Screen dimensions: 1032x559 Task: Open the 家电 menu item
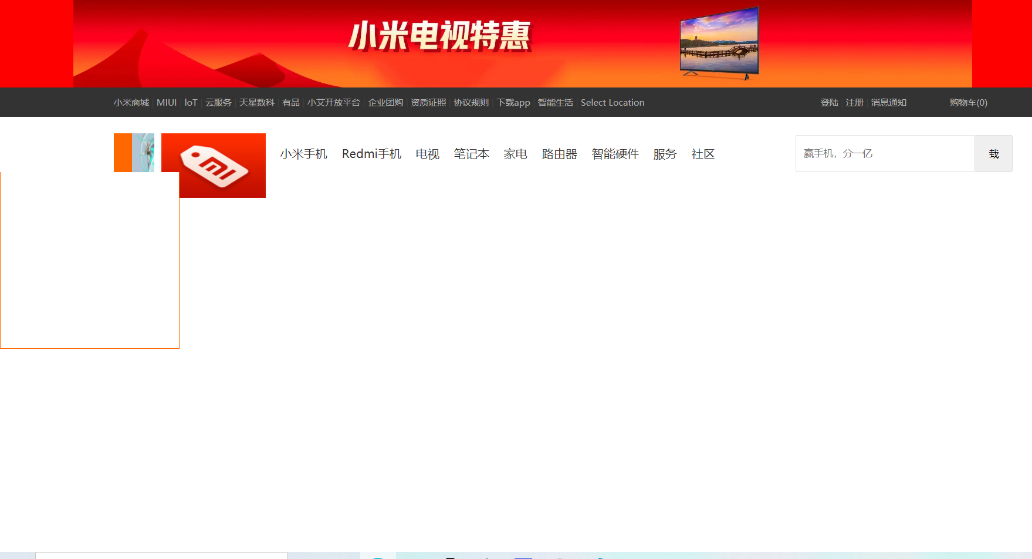[x=516, y=154]
